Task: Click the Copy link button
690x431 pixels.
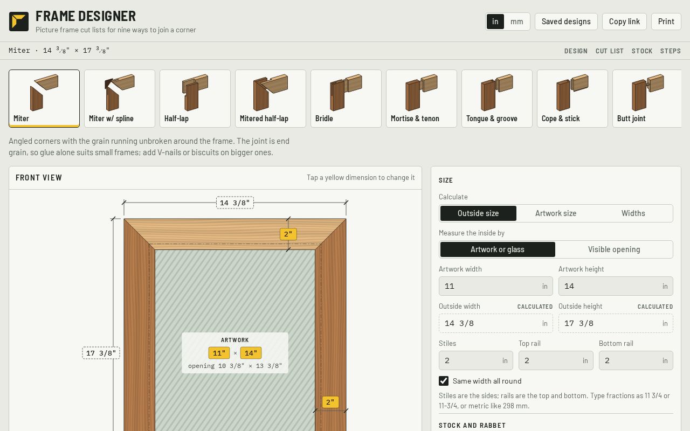Action: [624, 22]
